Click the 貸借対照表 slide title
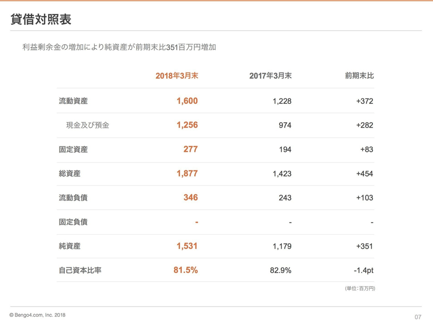 point(41,19)
